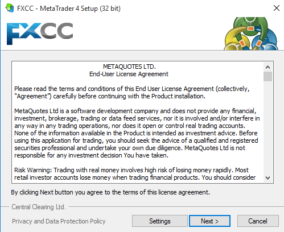Image resolution: width=284 pixels, height=232 pixels.
Task: Cancel the MetaTrader installation
Action: 258,221
